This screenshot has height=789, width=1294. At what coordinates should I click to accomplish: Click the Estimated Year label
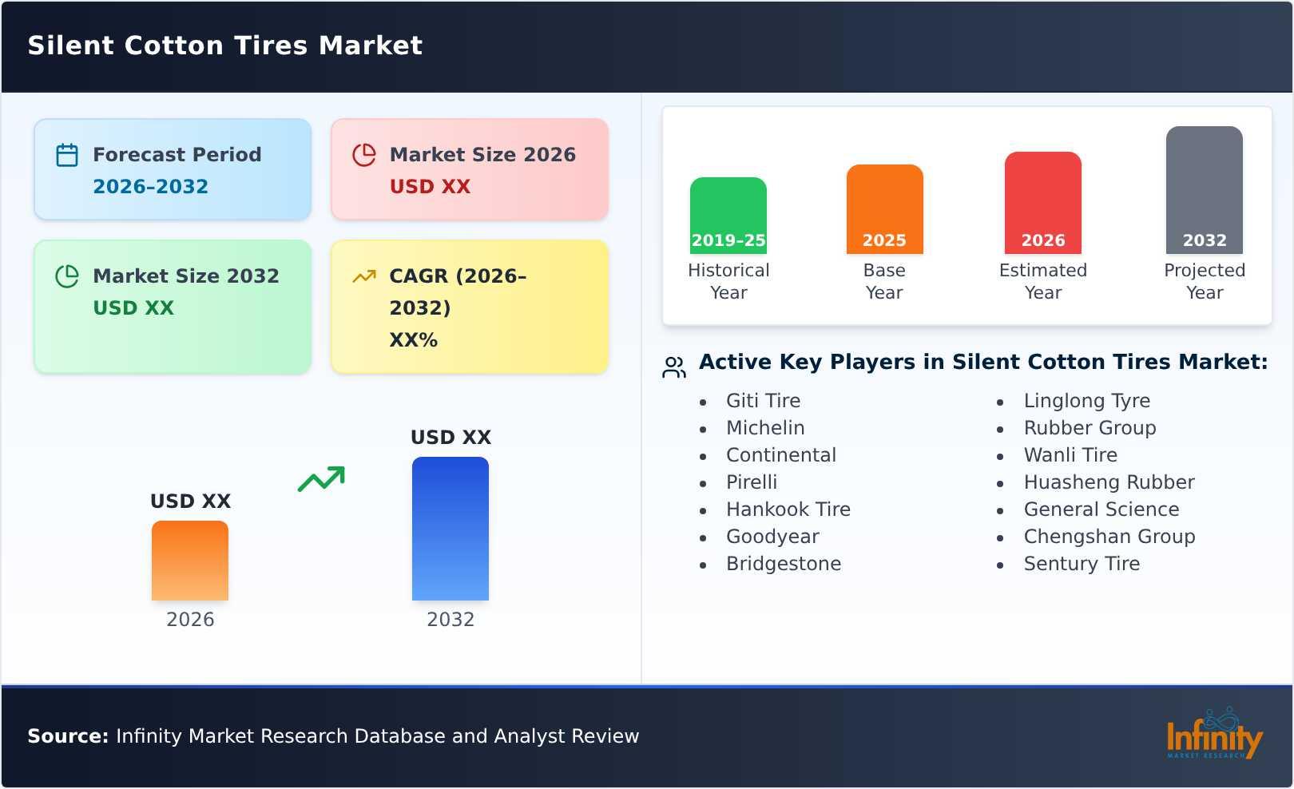pos(1043,281)
